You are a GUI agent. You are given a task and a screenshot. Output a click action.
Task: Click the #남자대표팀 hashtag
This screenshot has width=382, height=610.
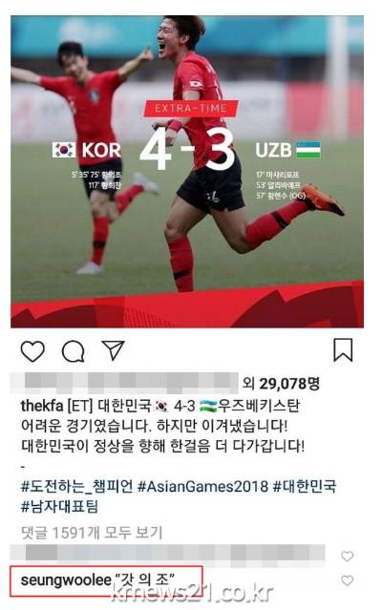tap(59, 507)
